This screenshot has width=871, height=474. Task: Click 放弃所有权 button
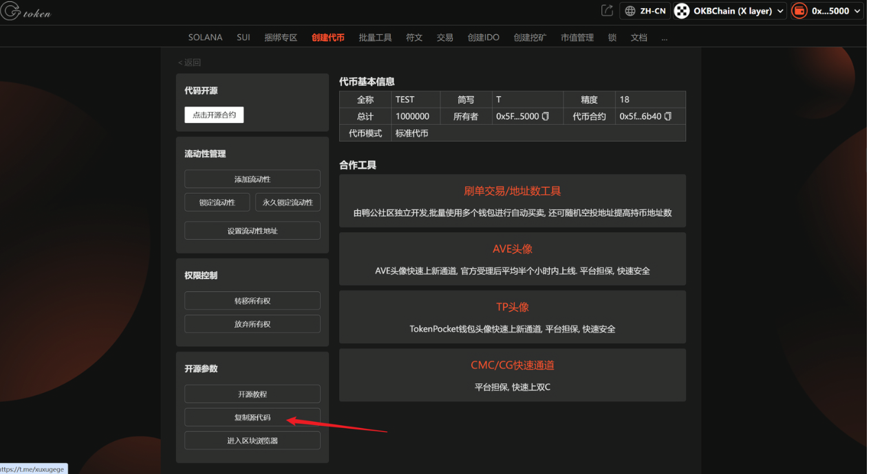[x=252, y=324]
